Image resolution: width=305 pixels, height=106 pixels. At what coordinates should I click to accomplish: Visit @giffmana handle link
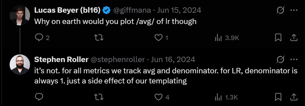pos(132,10)
